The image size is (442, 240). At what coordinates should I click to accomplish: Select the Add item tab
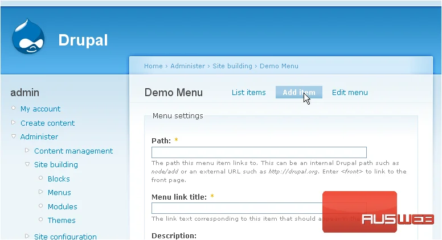[x=299, y=92]
